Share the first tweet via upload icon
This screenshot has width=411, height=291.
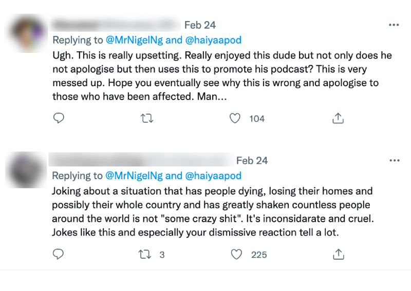coord(338,119)
